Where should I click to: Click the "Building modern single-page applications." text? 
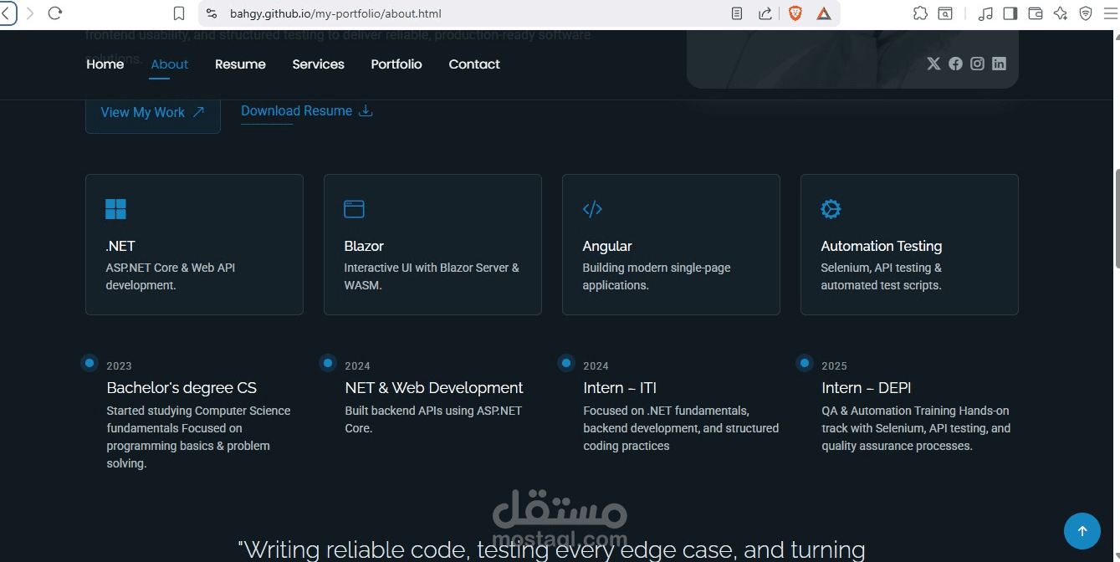click(x=657, y=277)
